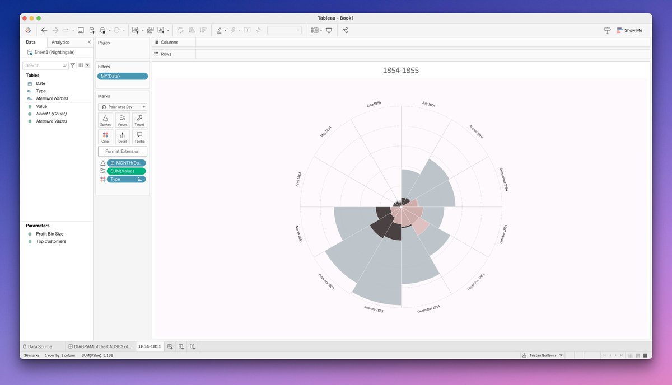Switch to the Analytics tab
Screen dimensions: 672x385
pyautogui.click(x=60, y=41)
